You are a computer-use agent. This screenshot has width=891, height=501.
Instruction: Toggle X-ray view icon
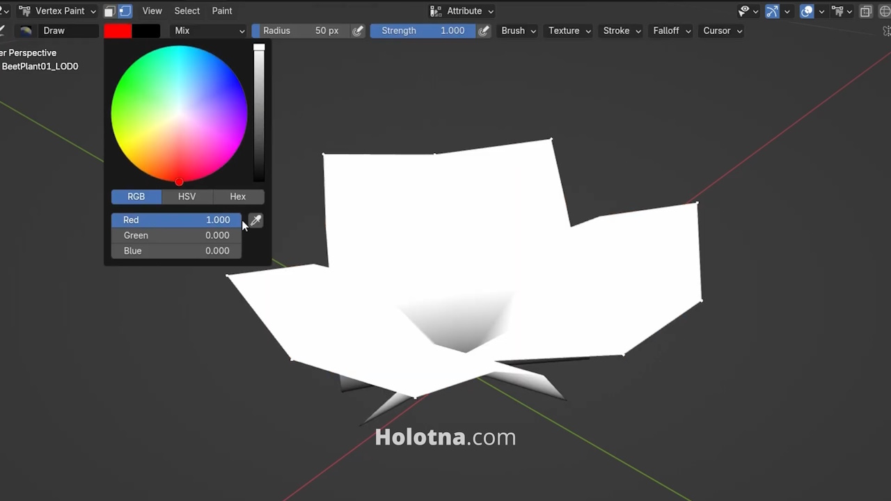(x=866, y=11)
